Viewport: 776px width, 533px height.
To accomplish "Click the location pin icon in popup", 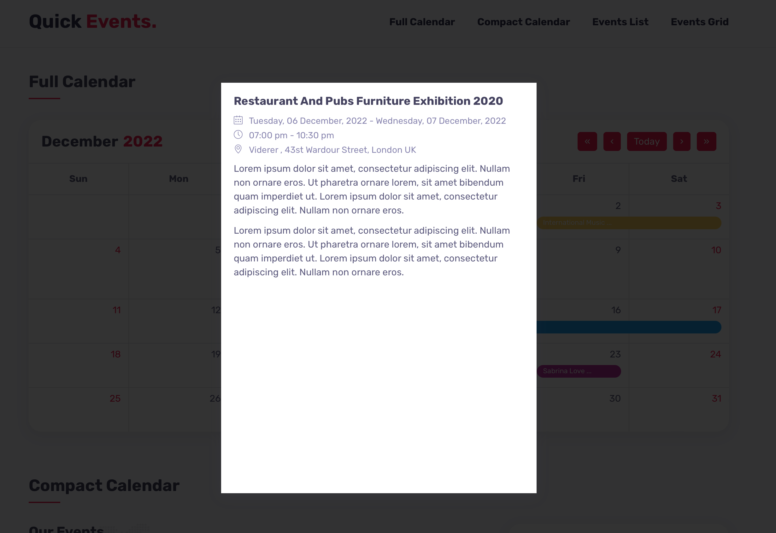I will [238, 149].
